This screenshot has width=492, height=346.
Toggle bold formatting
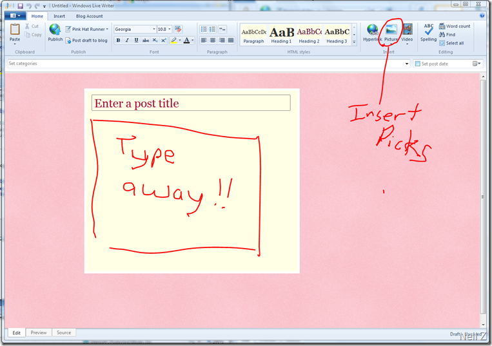pyautogui.click(x=118, y=41)
